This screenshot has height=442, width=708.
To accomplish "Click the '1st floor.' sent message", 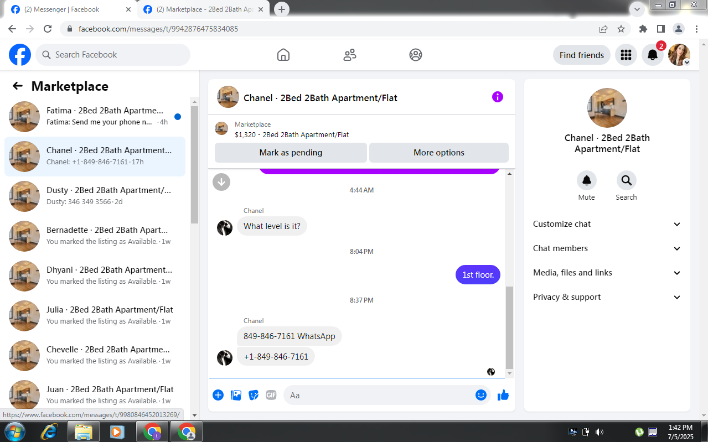I will [x=478, y=274].
